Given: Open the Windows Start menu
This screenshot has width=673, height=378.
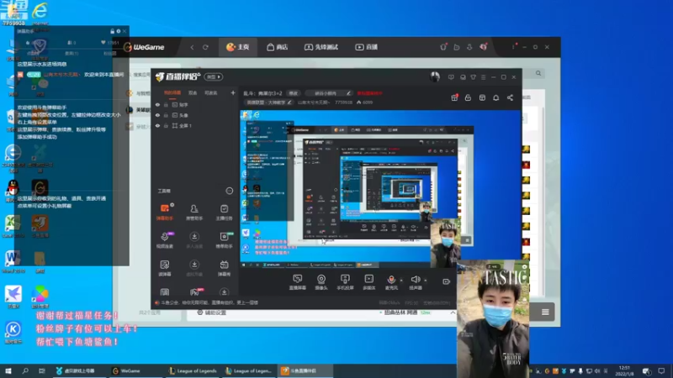Looking at the screenshot, I should click(8, 370).
